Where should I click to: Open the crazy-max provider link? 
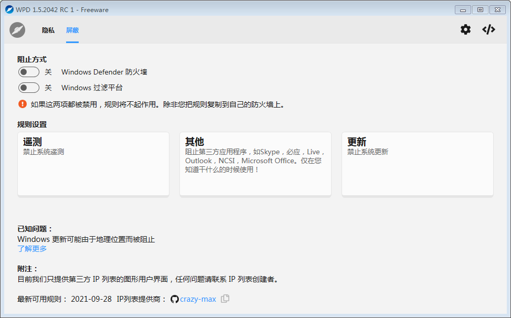(198, 299)
